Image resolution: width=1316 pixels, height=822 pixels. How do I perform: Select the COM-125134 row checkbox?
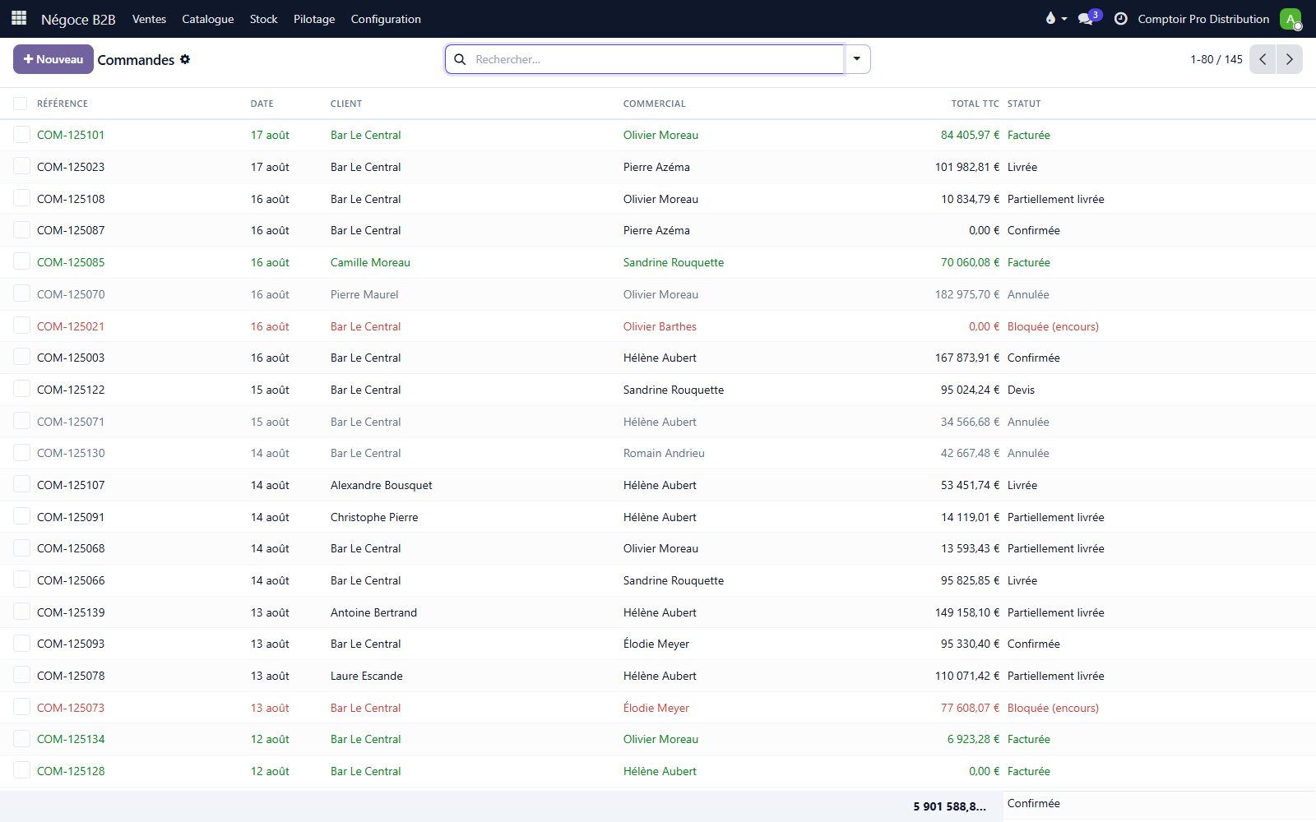(21, 739)
